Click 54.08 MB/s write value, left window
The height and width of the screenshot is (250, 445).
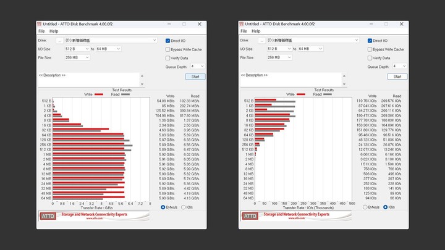(x=166, y=101)
